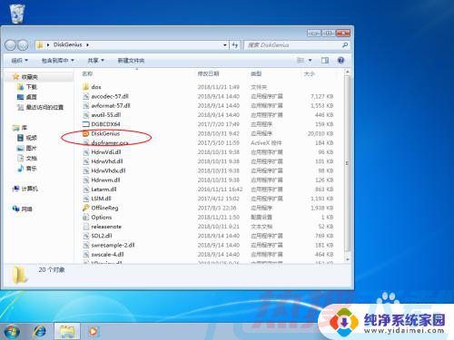
Task: Sort by the Type column header
Action: pos(256,73)
